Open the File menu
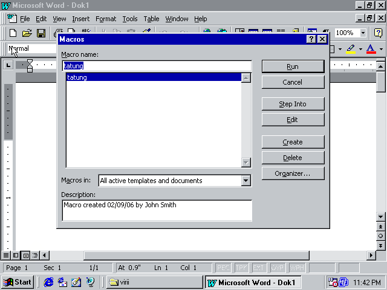The image size is (387, 290). pyautogui.click(x=25, y=19)
